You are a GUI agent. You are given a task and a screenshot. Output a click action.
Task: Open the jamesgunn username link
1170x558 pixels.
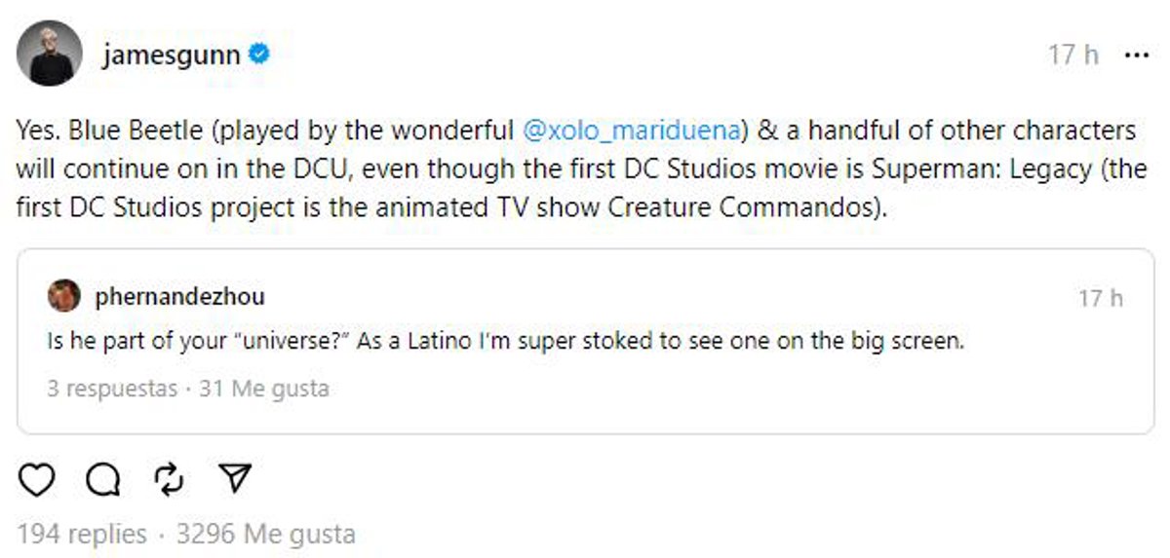coord(172,55)
